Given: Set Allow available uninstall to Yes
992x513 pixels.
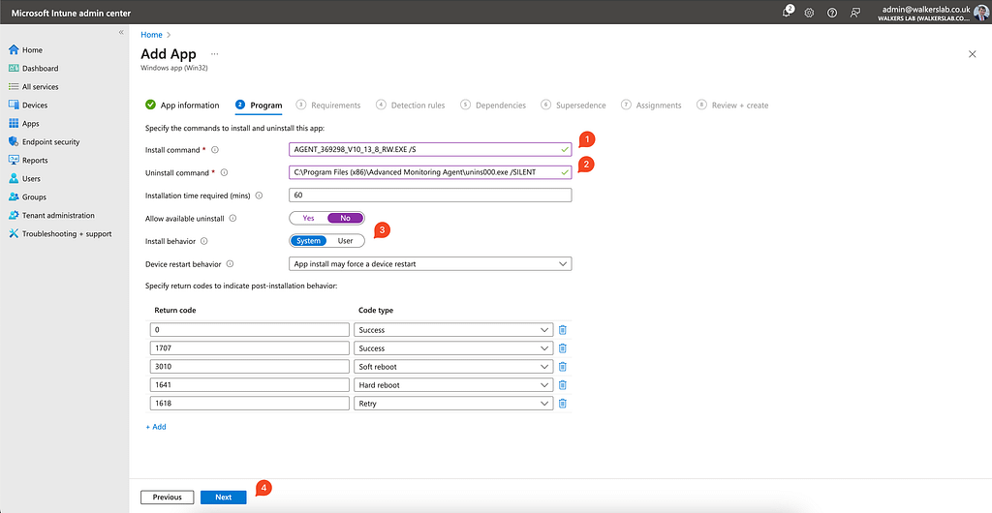Looking at the screenshot, I should pyautogui.click(x=308, y=219).
